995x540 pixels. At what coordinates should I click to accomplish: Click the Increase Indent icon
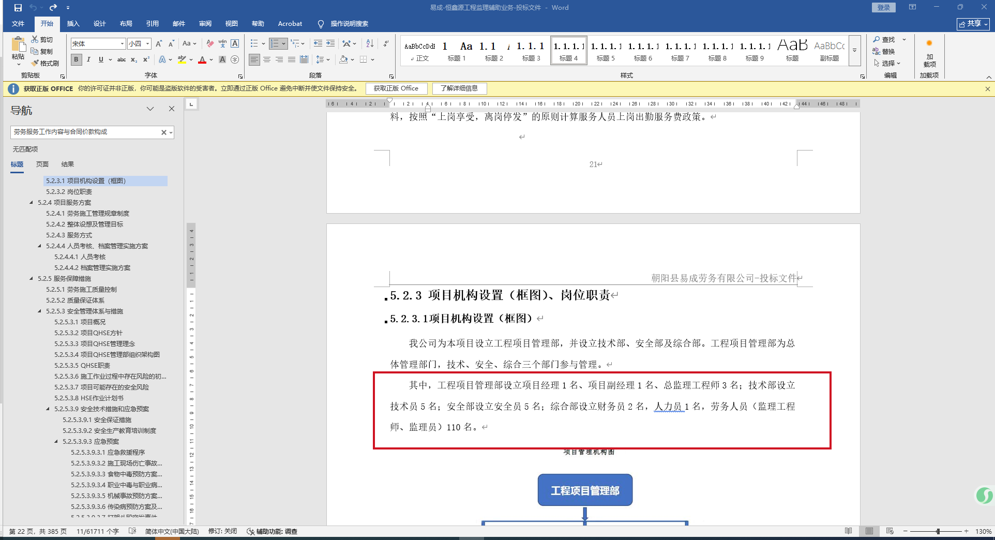click(x=330, y=43)
